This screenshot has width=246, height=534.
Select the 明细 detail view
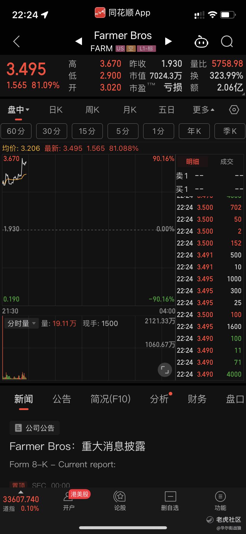click(x=193, y=162)
